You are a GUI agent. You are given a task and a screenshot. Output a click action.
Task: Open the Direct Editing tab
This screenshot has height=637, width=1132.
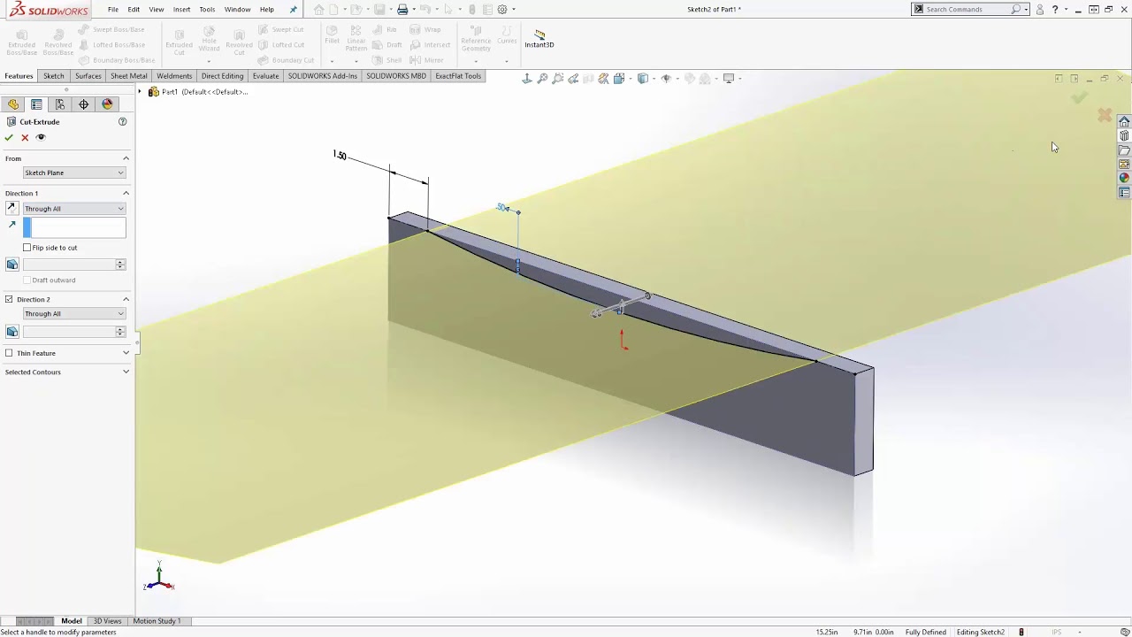coord(222,76)
